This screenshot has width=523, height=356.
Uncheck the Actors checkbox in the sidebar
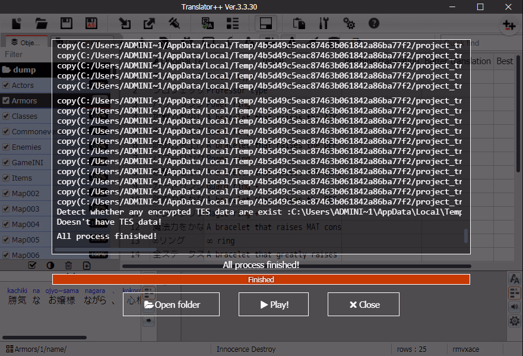click(7, 85)
